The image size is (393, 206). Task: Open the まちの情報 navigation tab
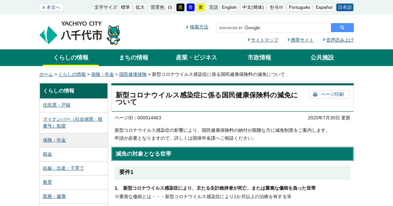click(x=134, y=58)
